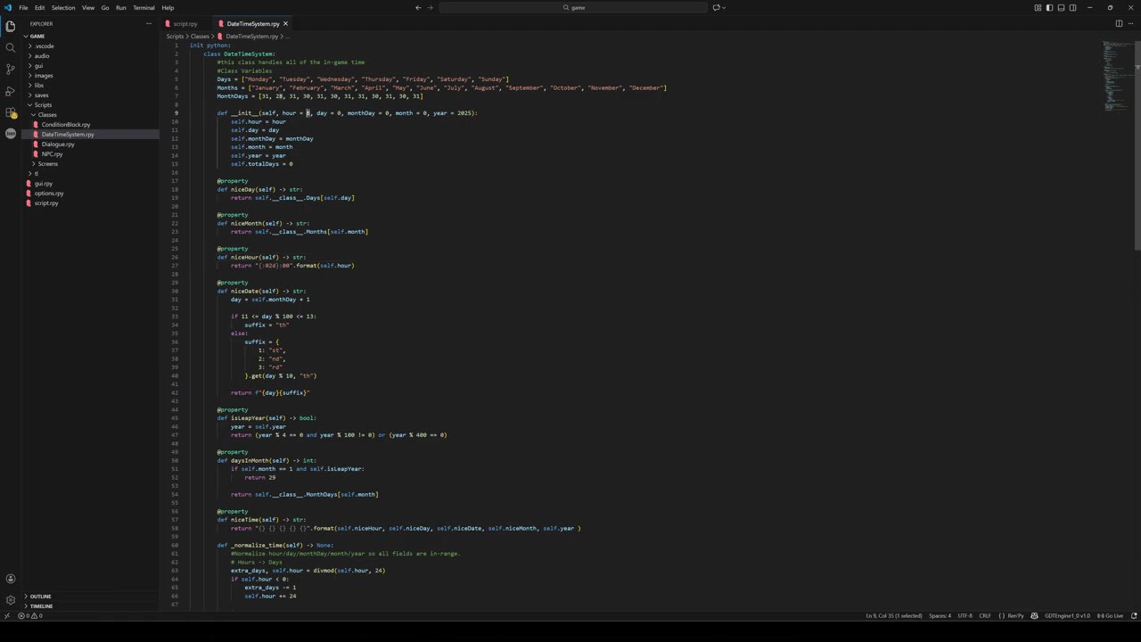Go back with the navigation arrow
This screenshot has height=642, width=1141.
click(418, 8)
